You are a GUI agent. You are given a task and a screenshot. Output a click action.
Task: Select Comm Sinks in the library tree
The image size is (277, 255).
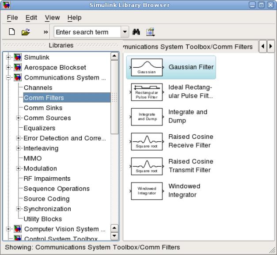tap(43, 108)
